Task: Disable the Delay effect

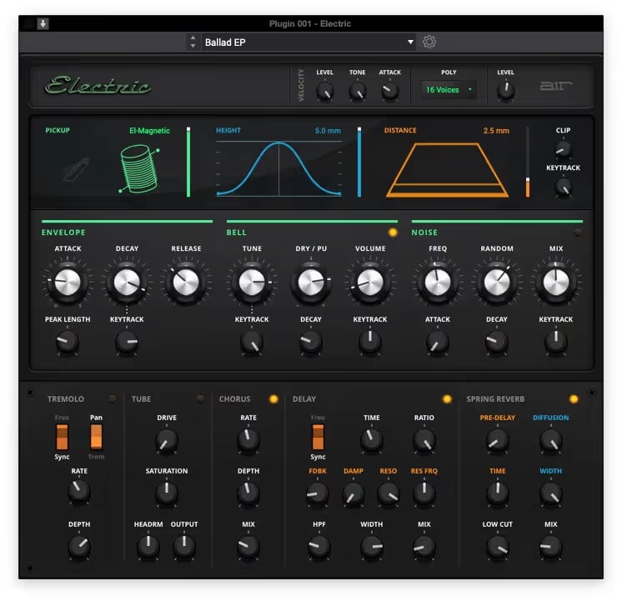Action: 447,399
